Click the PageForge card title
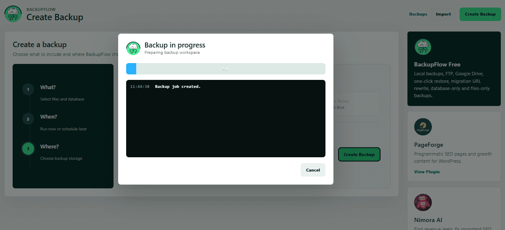The height and width of the screenshot is (230, 505). [428, 145]
